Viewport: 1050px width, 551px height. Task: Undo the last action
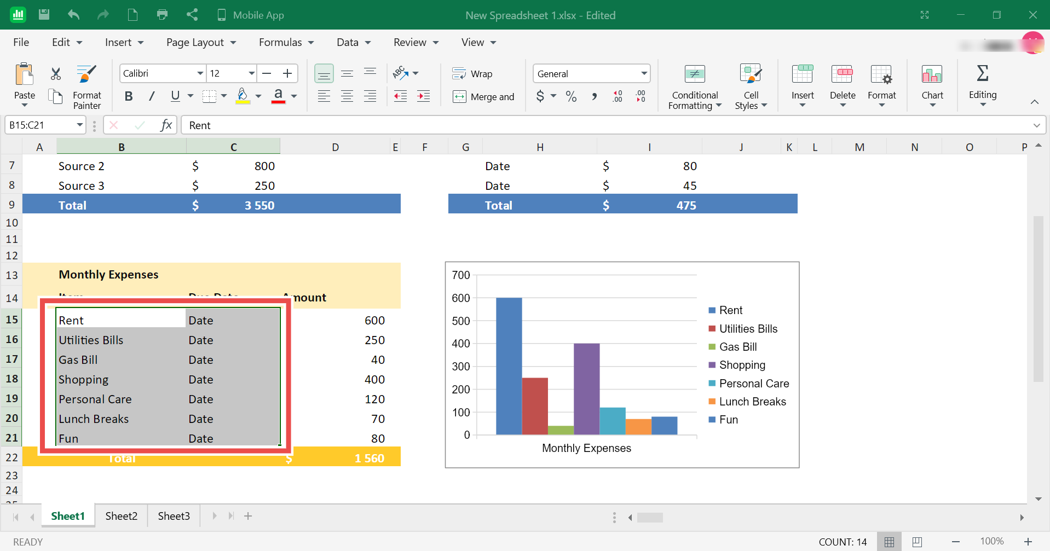click(x=74, y=15)
